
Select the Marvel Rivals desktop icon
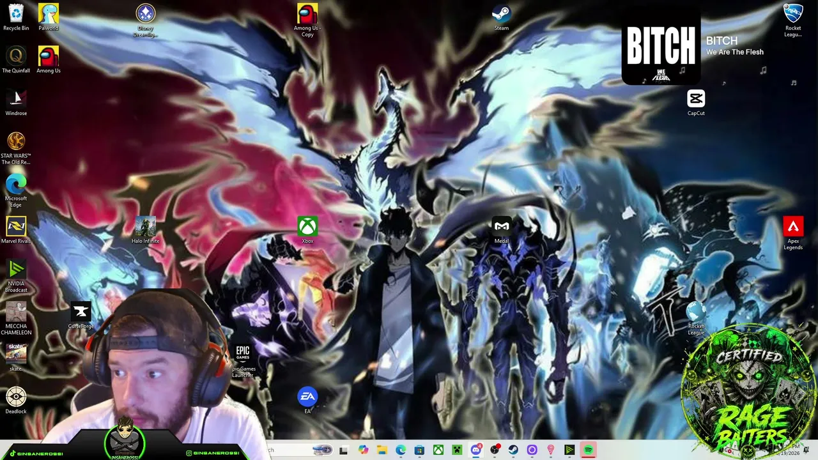point(16,230)
